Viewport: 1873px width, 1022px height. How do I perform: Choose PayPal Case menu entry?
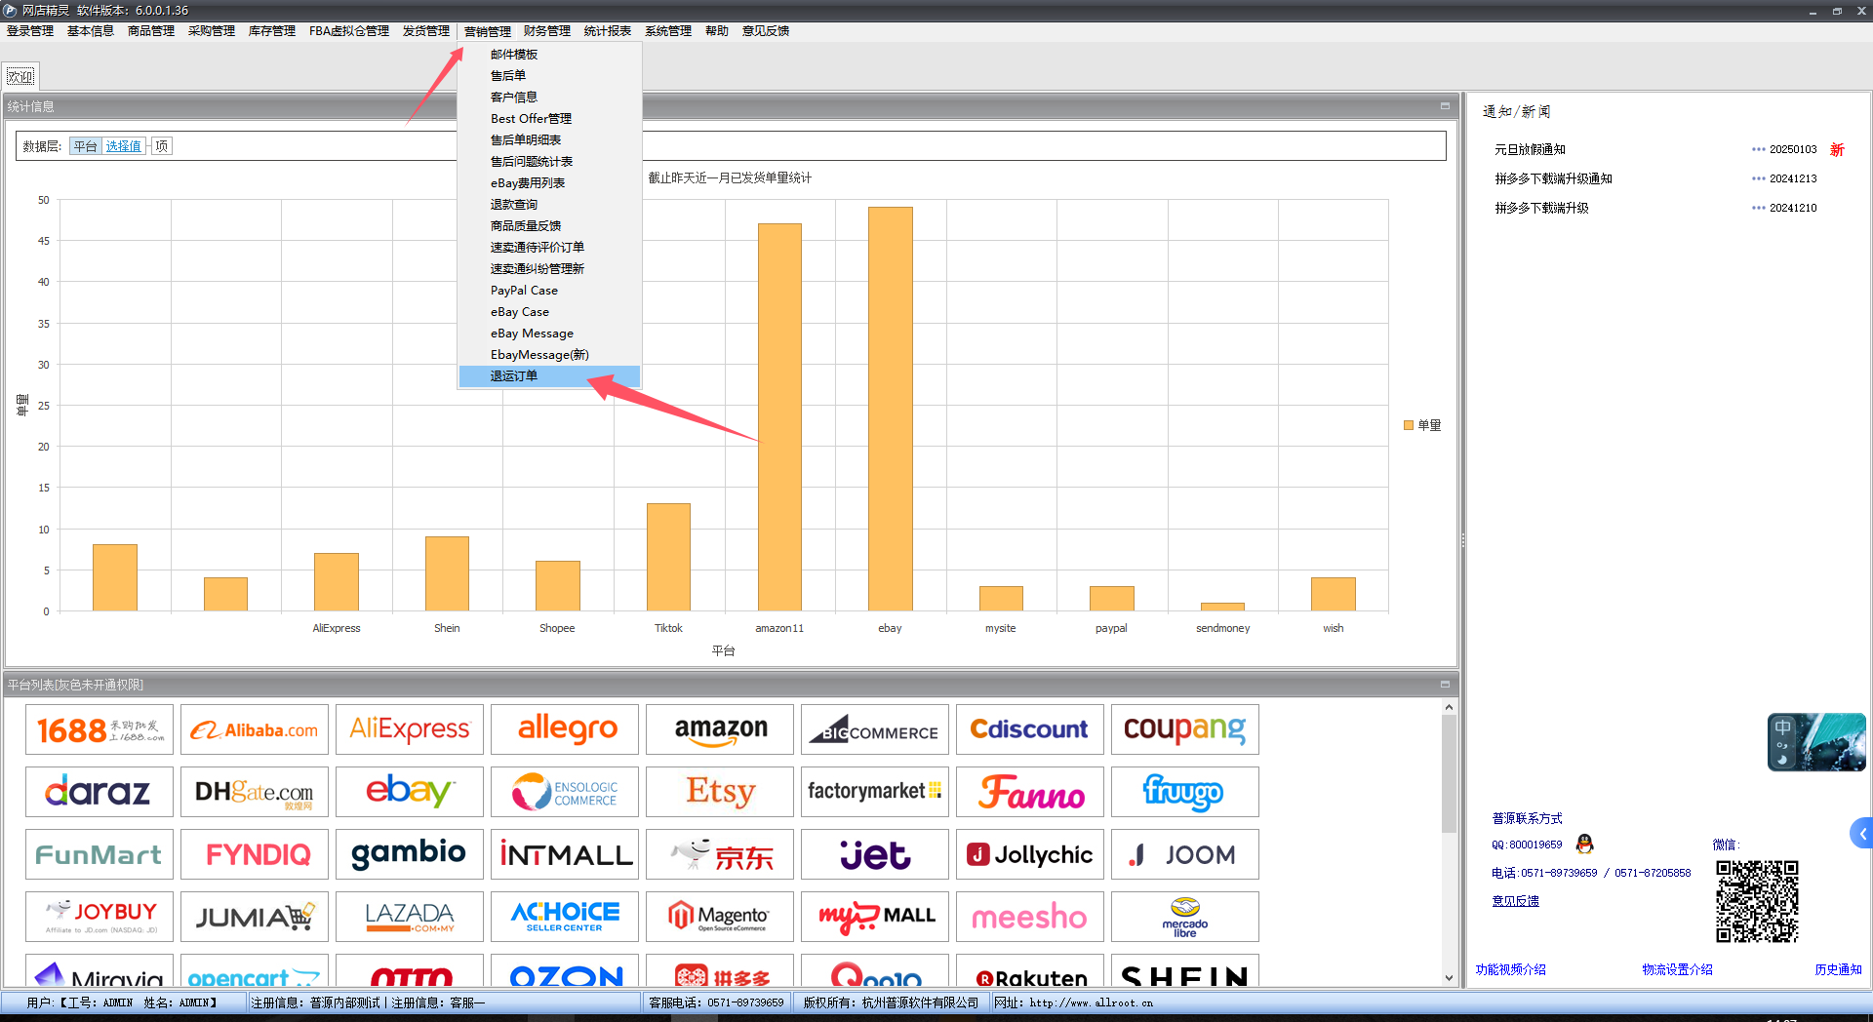pyautogui.click(x=549, y=291)
